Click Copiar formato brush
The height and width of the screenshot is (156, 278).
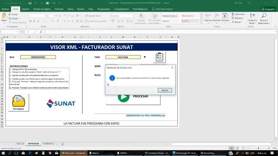(17, 23)
